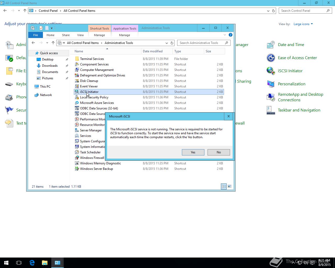This screenshot has height=268, width=335.
Task: Select Terminal Services folder icon
Action: coord(77,59)
